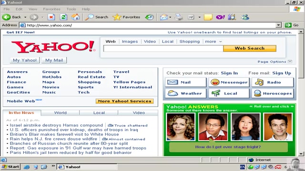
Task: Open Yahoo Weather cloud button
Action: point(185,93)
